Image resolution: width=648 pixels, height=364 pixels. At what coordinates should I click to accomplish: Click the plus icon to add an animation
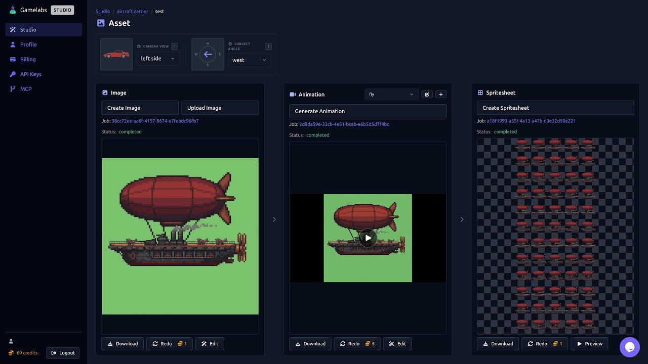(x=440, y=94)
